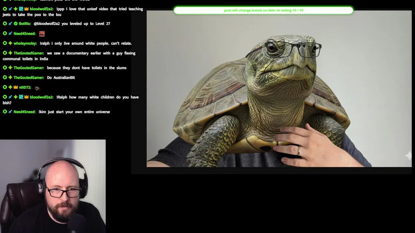415x233 pixels.
Task: Click the face emote posted by Need4Sneed
Action: 42,34
